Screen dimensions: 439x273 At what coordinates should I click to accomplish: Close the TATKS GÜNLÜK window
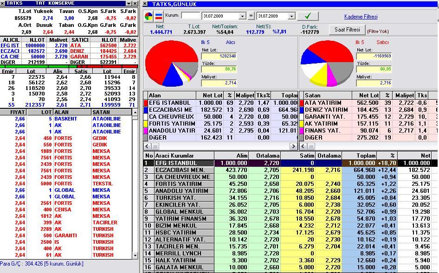pos(145,4)
